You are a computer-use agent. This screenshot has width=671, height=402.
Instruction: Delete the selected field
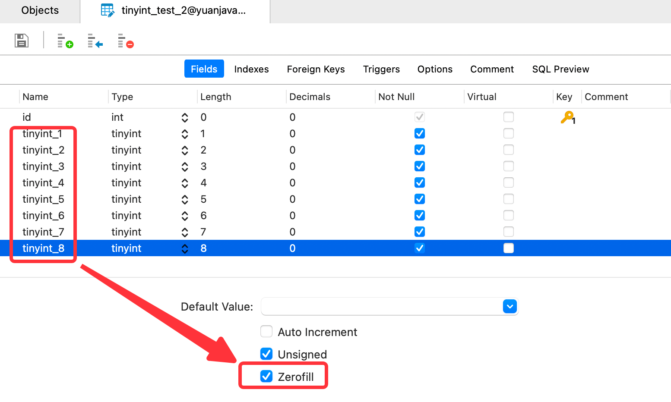tap(126, 41)
